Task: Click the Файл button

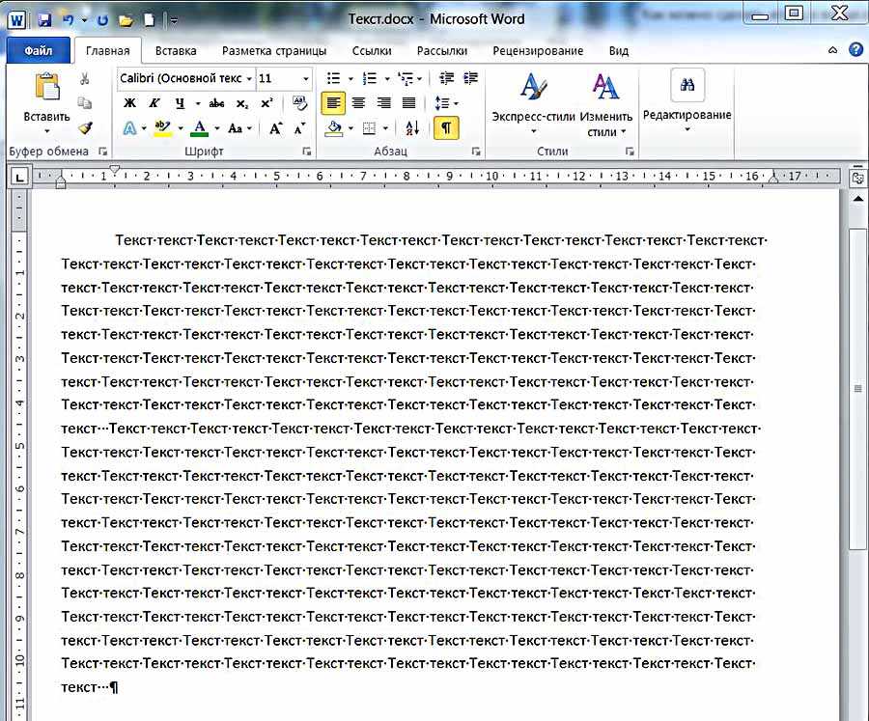Action: point(38,50)
